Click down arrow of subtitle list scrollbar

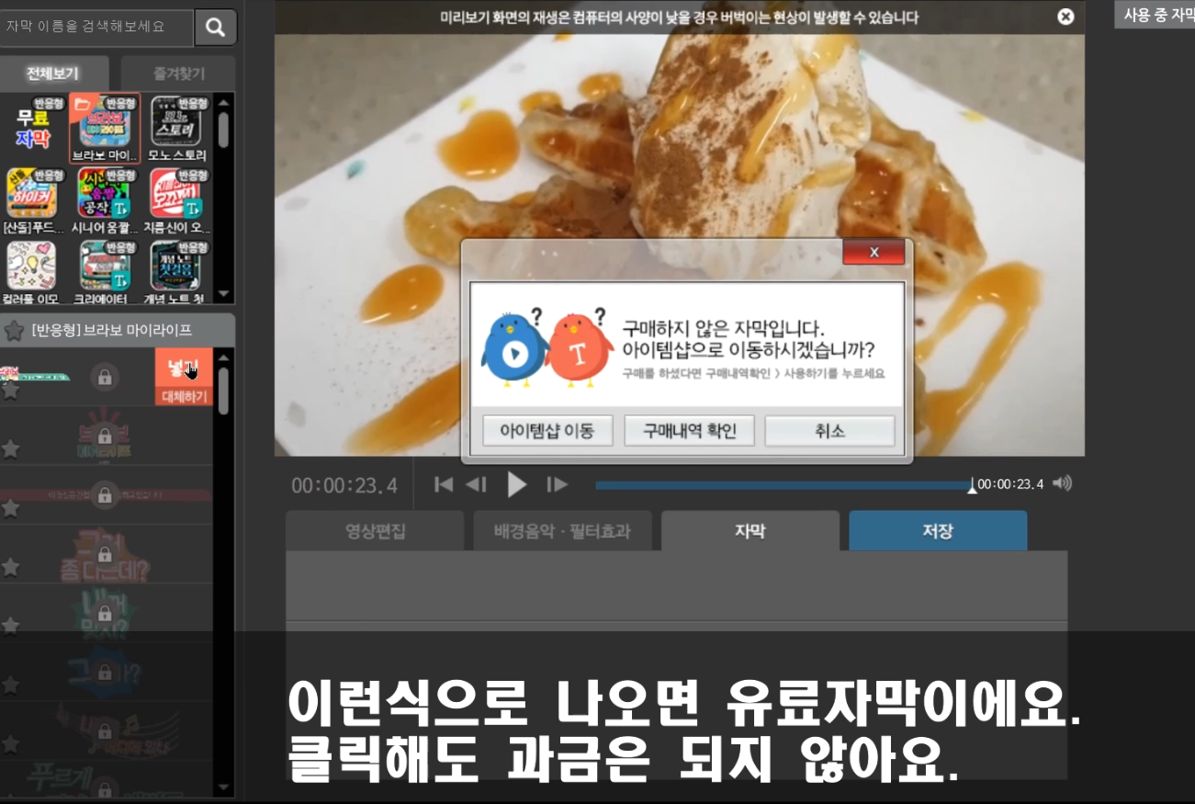pyautogui.click(x=223, y=787)
